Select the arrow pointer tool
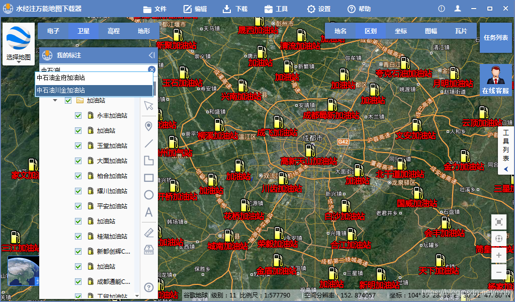This screenshot has width=515, height=302. tap(149, 106)
